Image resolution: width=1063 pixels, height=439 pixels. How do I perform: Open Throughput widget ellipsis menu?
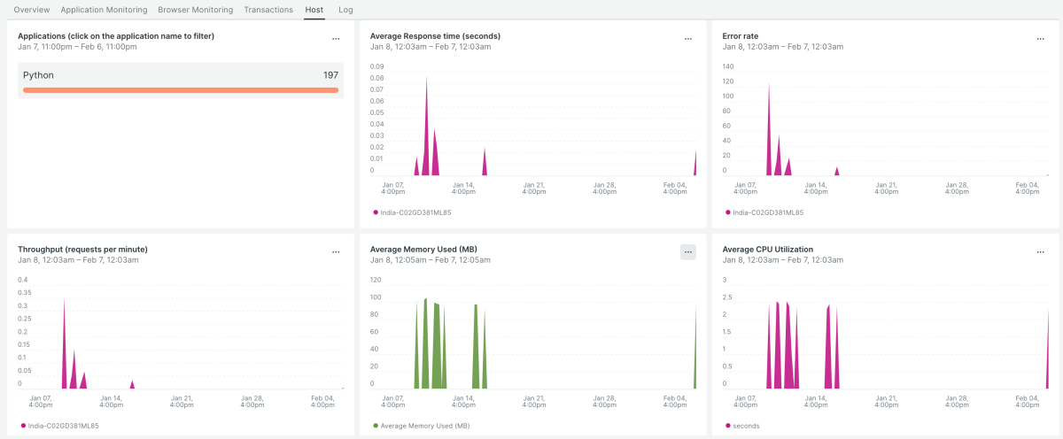pos(336,252)
